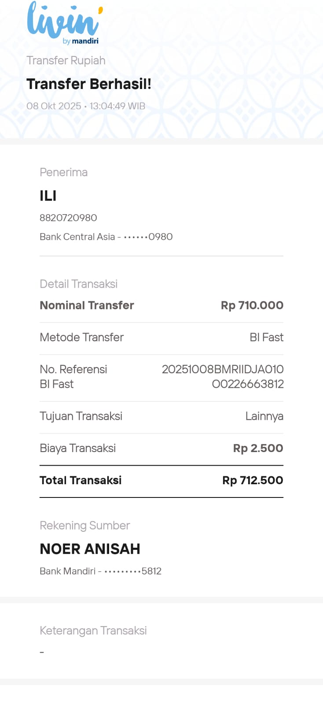This screenshot has height=705, width=323.
Task: Select the BI Fast reference number
Action: [223, 377]
